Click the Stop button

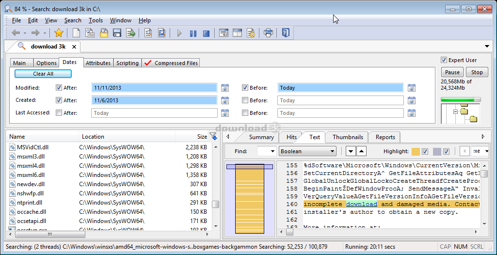point(477,72)
